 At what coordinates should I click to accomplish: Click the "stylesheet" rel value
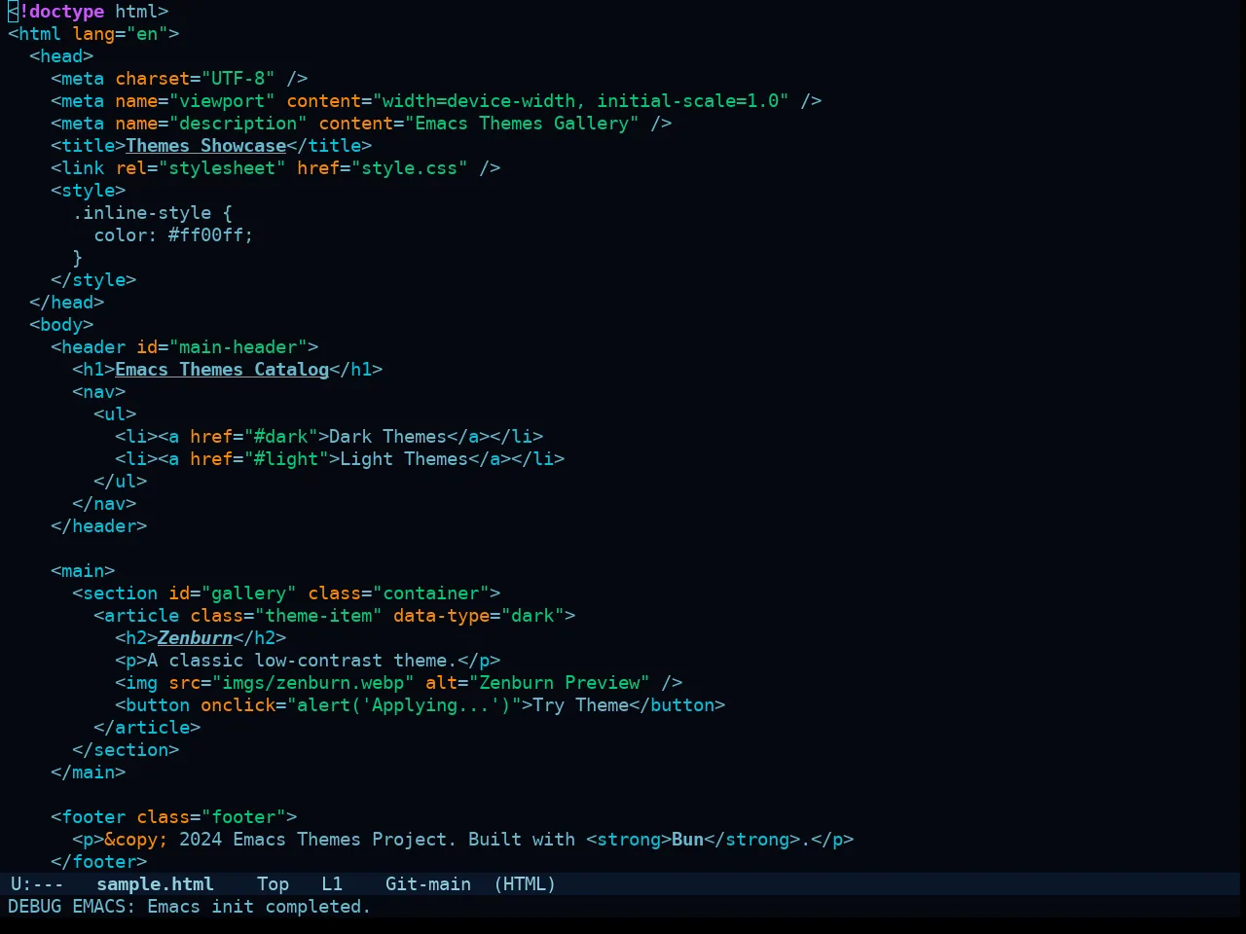pos(222,168)
